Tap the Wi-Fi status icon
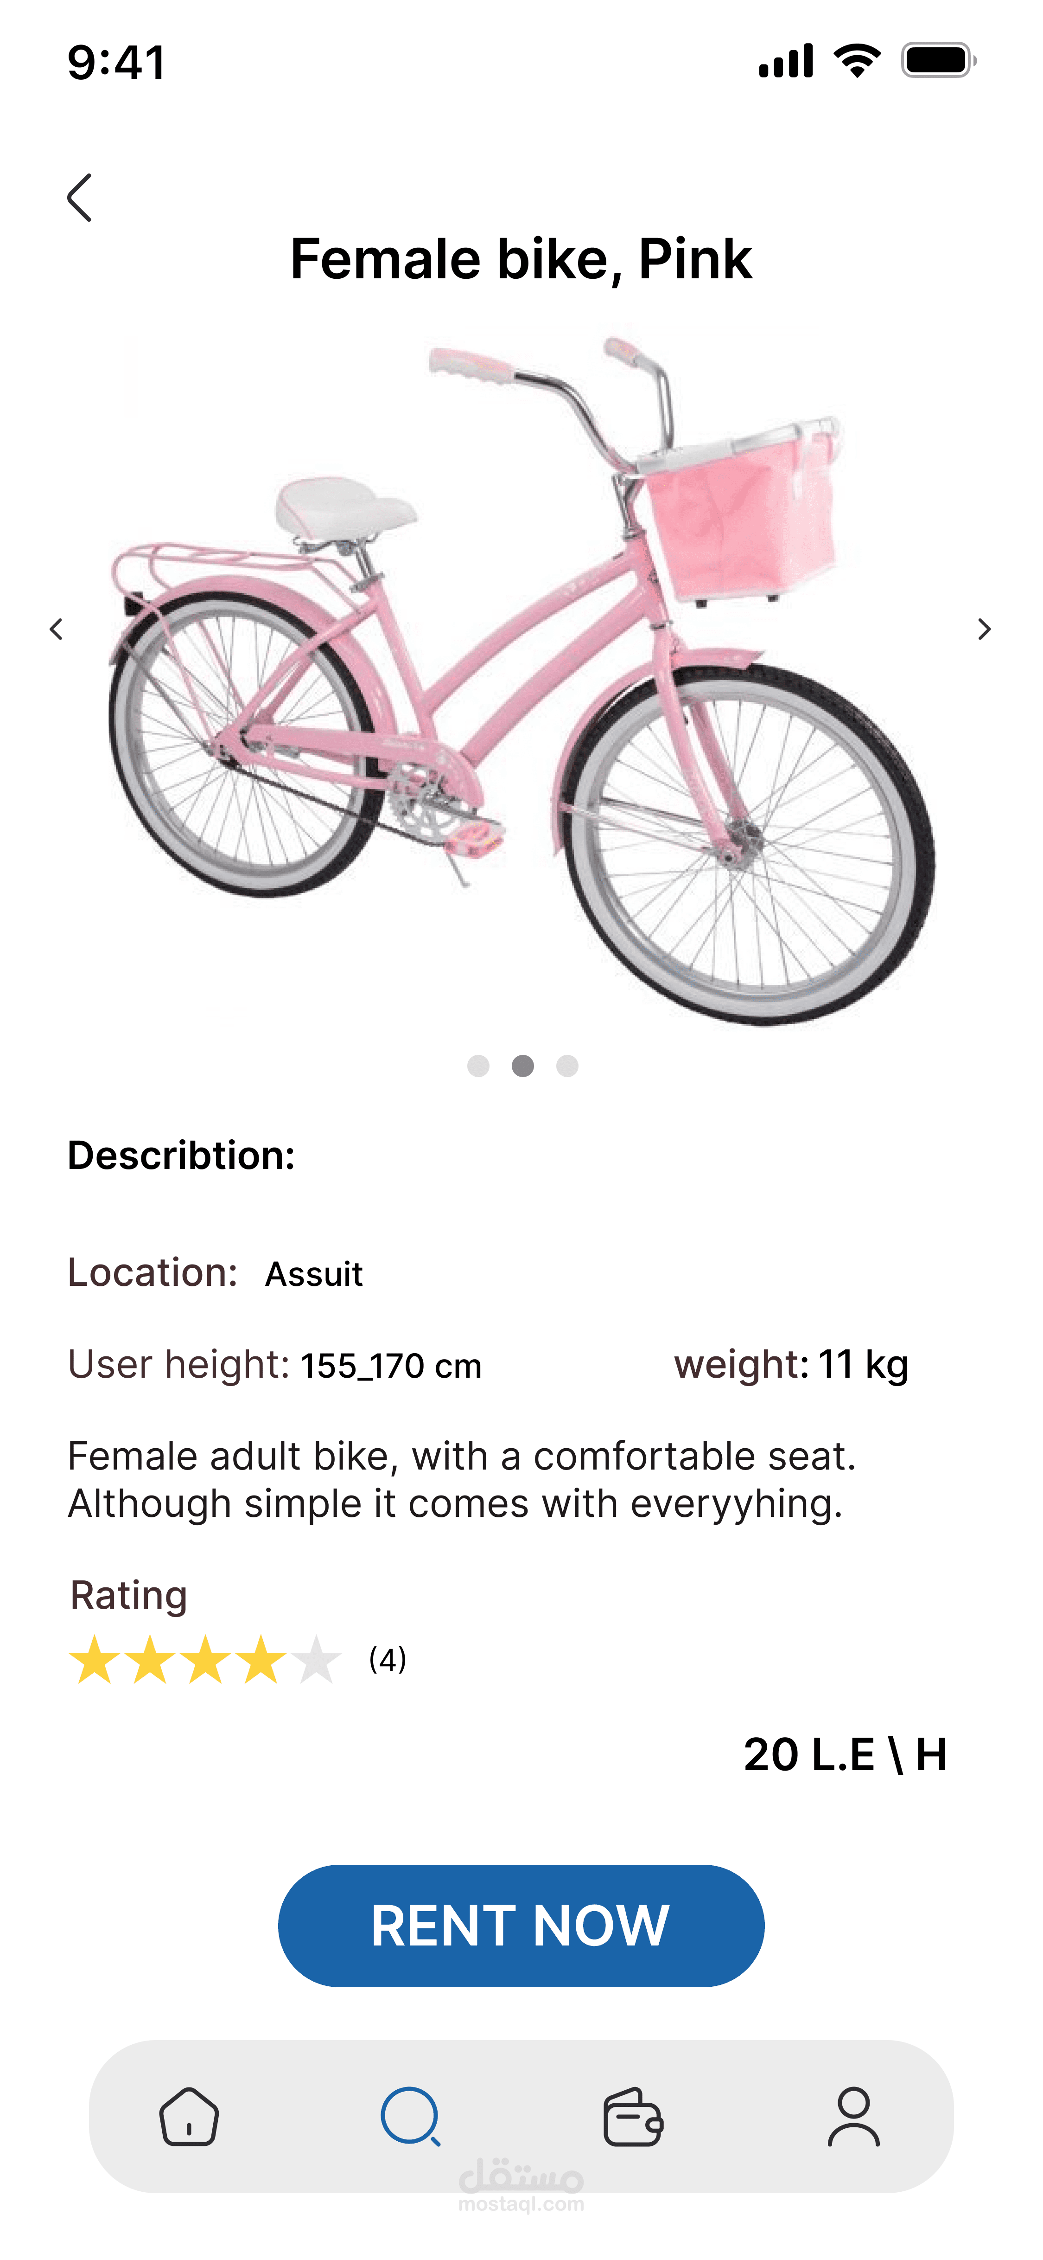Screen dimensions: 1043x2260 tap(856, 60)
